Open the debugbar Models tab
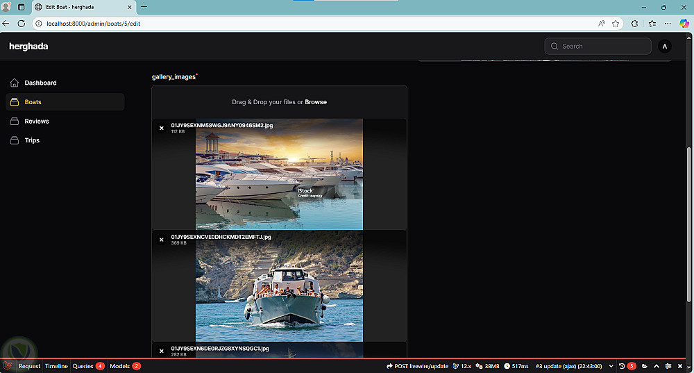694x373 pixels. [125, 366]
